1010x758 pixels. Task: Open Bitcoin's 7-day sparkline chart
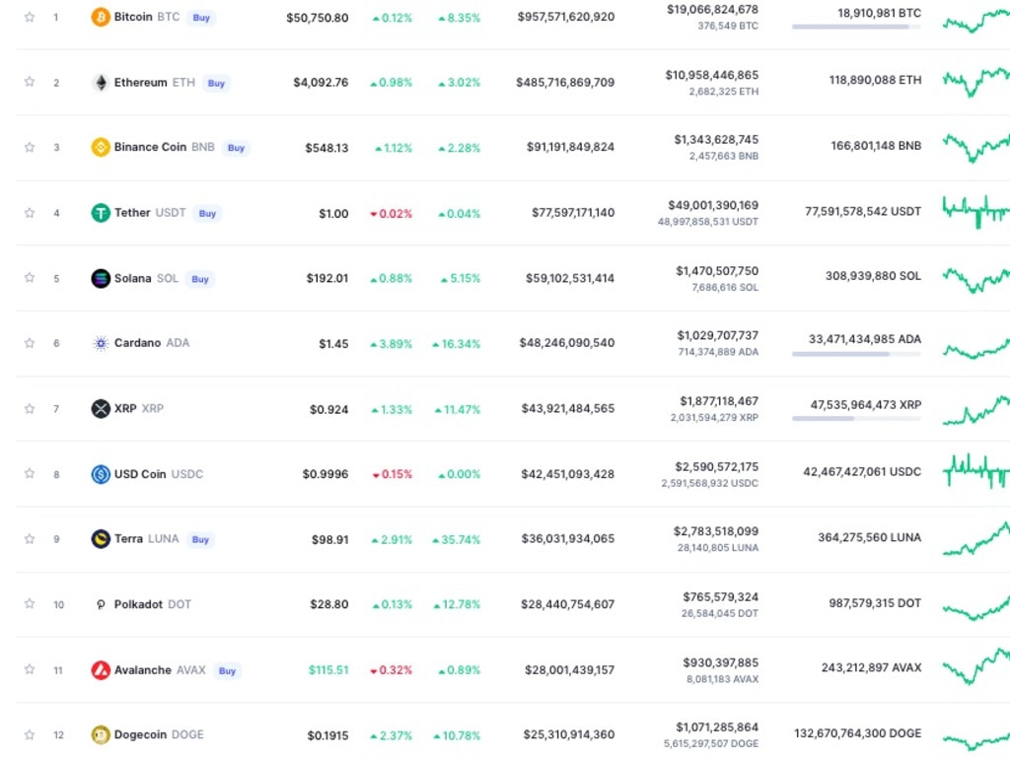click(x=975, y=22)
